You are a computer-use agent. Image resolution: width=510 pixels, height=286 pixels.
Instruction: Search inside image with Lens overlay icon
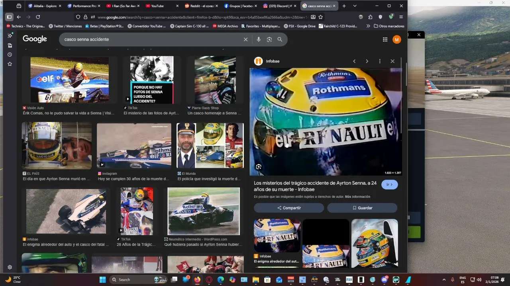[x=259, y=167]
